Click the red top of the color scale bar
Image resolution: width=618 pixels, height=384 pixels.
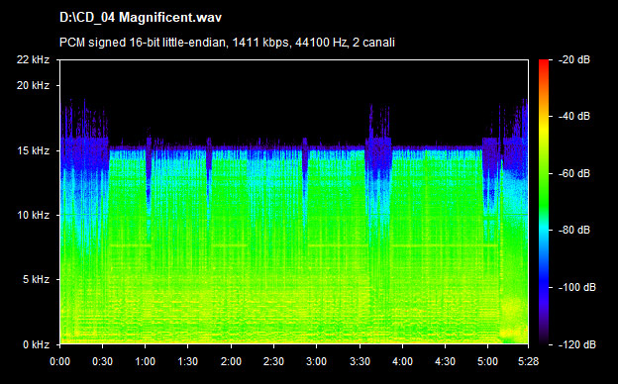pos(544,63)
